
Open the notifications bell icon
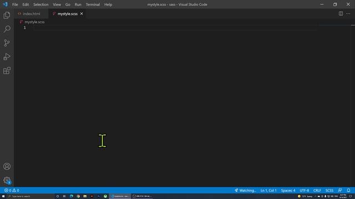coord(348,190)
